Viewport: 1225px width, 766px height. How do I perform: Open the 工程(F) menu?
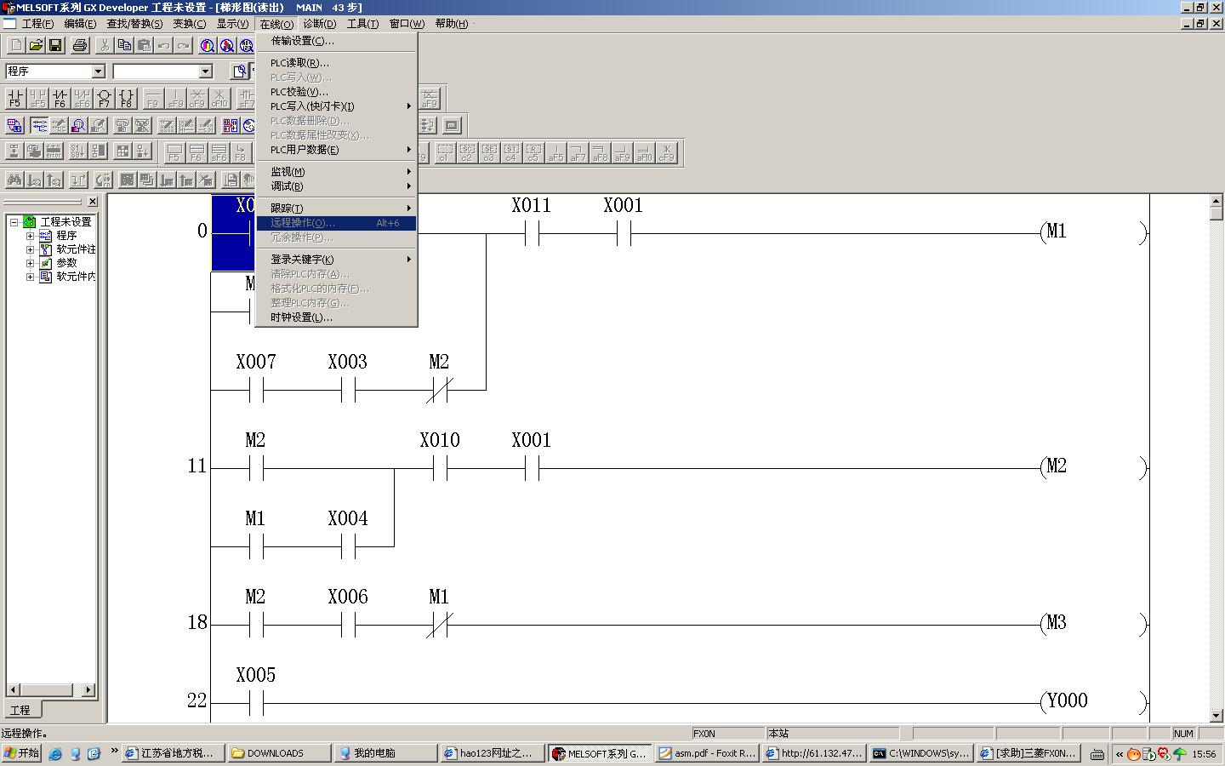click(37, 24)
